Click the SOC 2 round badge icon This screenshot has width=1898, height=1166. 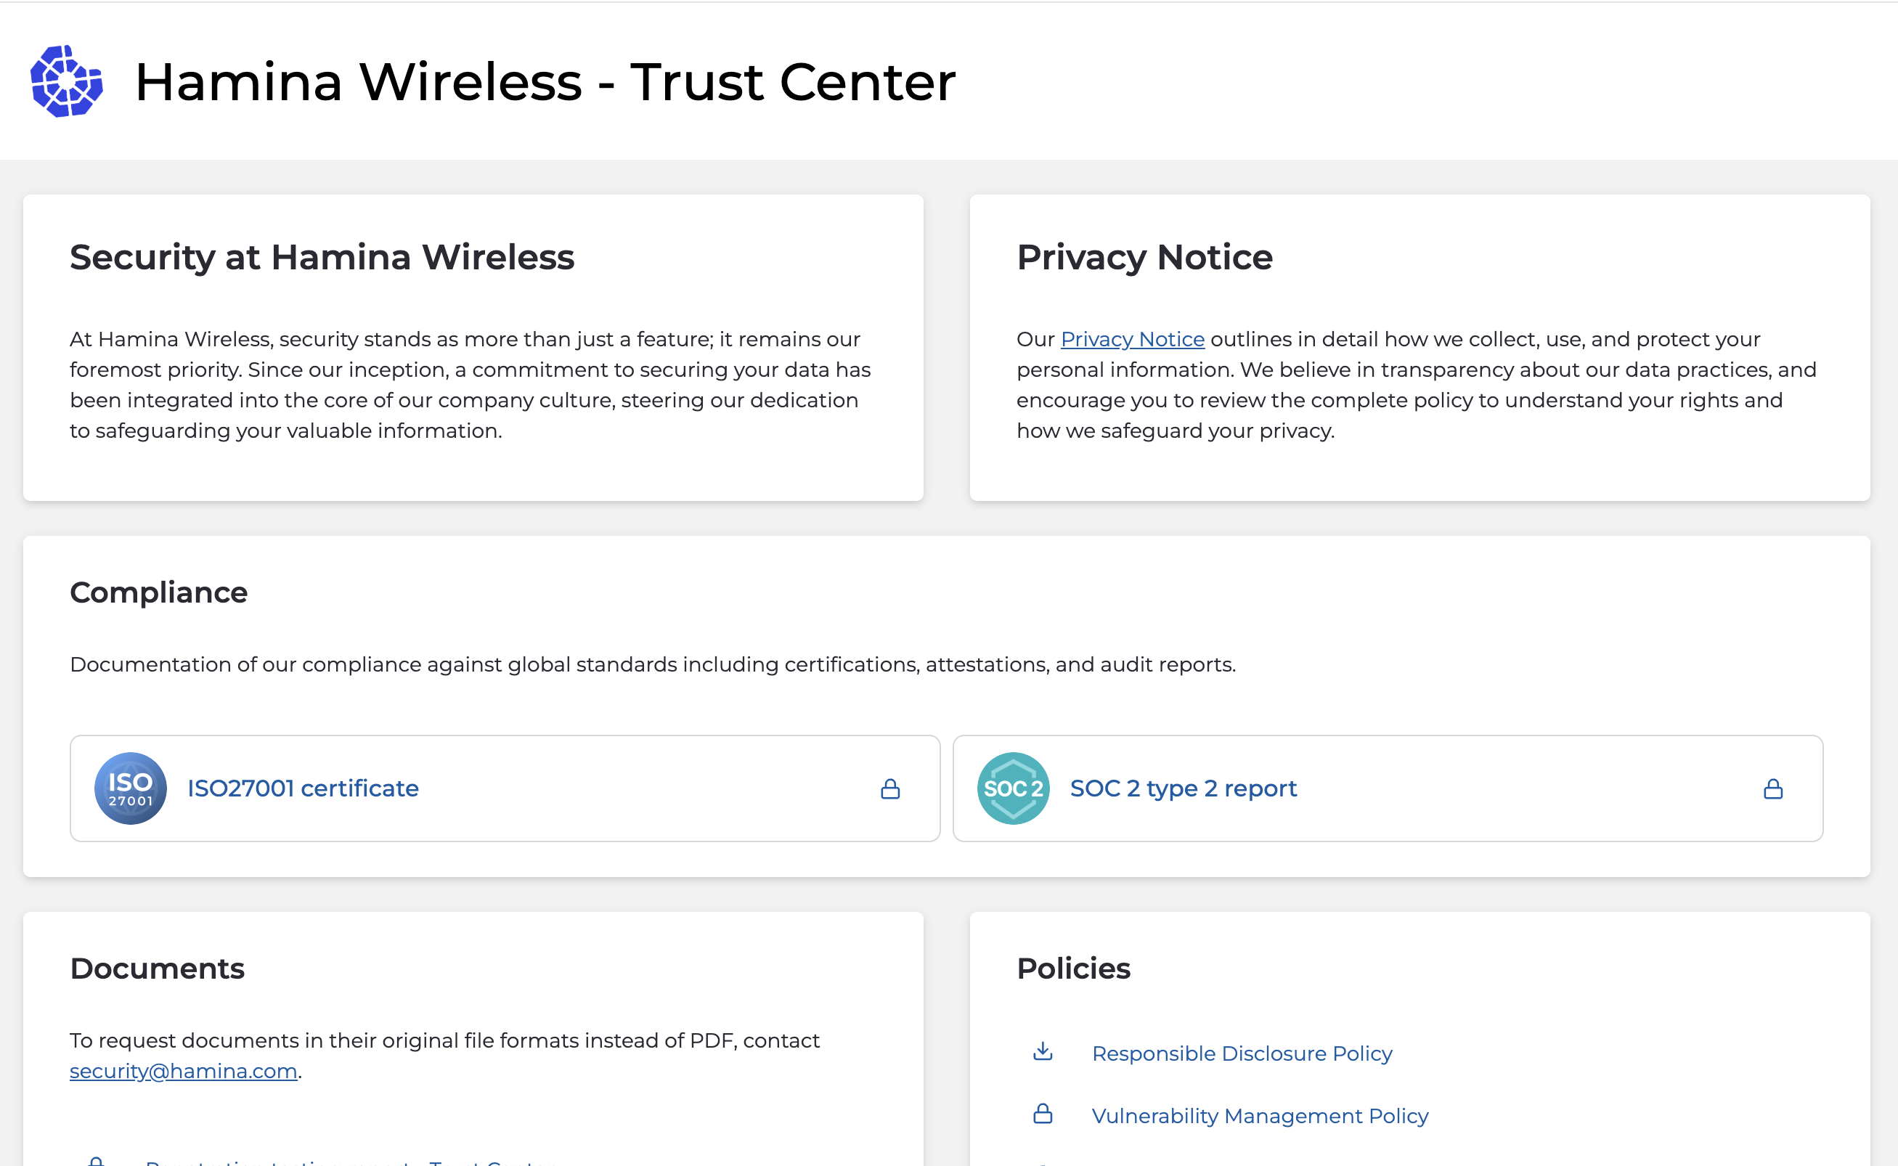1013,788
